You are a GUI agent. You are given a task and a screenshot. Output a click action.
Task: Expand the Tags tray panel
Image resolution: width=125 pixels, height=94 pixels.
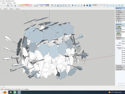(x=120, y=16)
